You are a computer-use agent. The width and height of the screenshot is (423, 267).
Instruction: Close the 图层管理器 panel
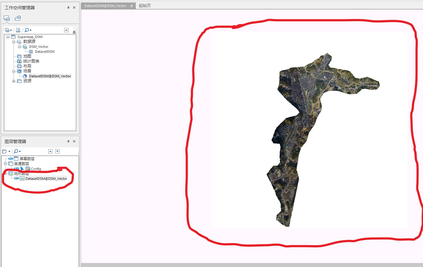coord(74,141)
